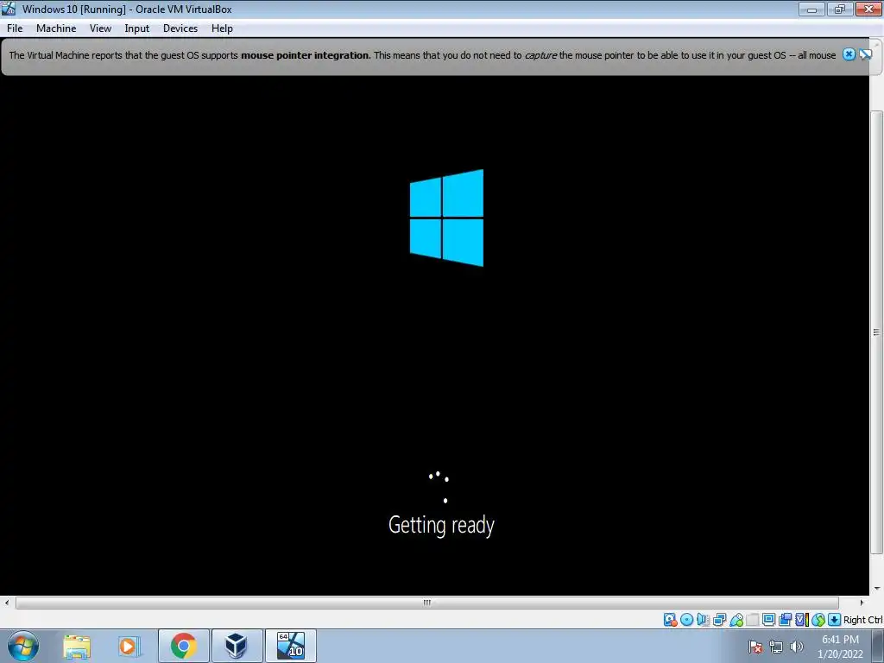
Task: Click the horizontal scrollbar thumb
Action: (x=426, y=603)
